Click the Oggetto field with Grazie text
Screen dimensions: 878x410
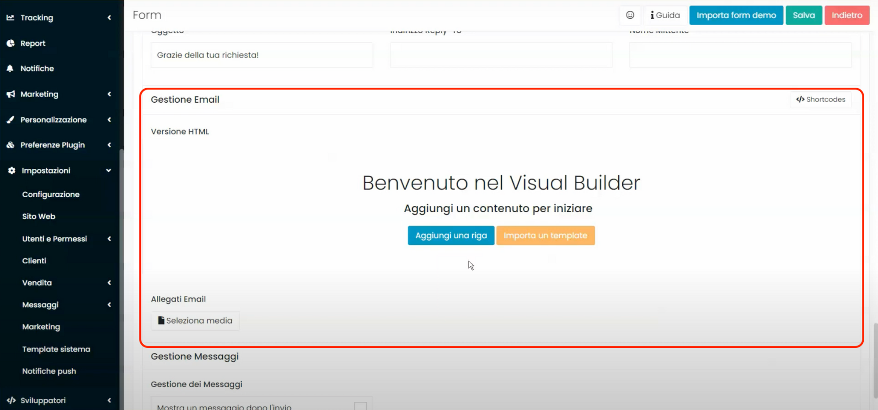coord(262,55)
